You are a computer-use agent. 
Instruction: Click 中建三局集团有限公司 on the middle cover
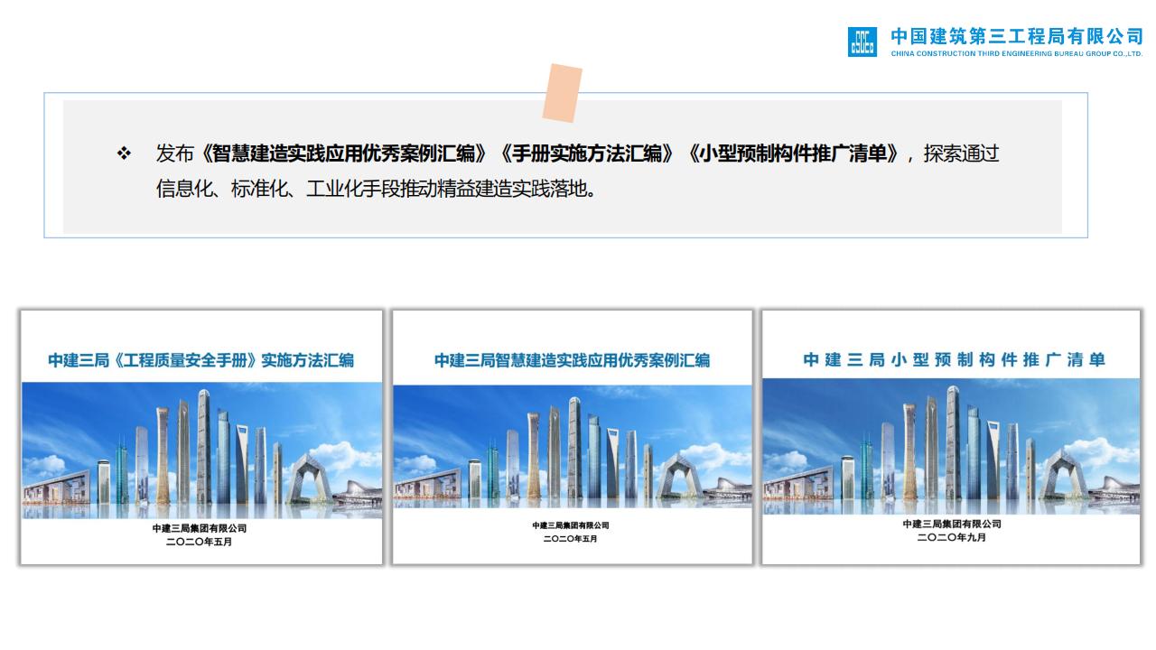point(571,525)
